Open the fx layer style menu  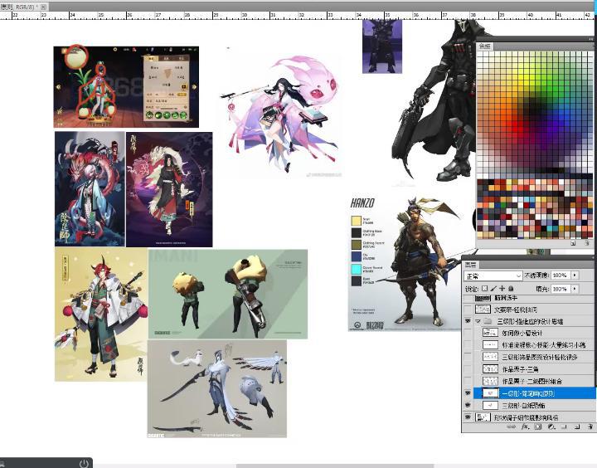(x=525, y=427)
